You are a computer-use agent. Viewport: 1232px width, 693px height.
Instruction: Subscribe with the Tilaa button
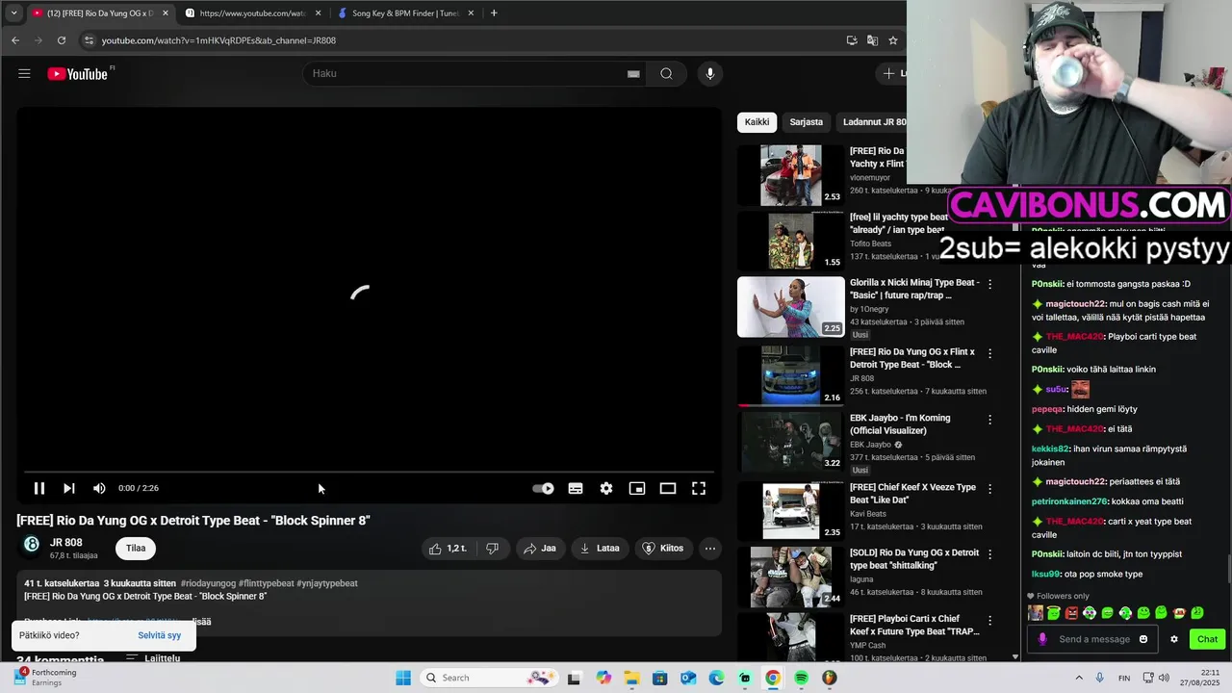click(x=136, y=549)
